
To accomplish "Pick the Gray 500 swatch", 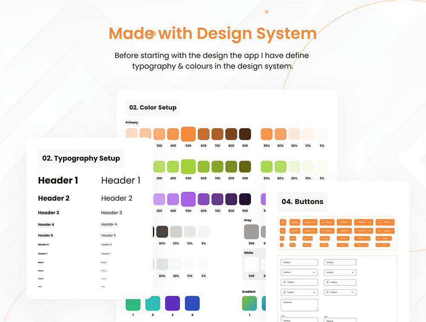I will pyautogui.click(x=251, y=232).
